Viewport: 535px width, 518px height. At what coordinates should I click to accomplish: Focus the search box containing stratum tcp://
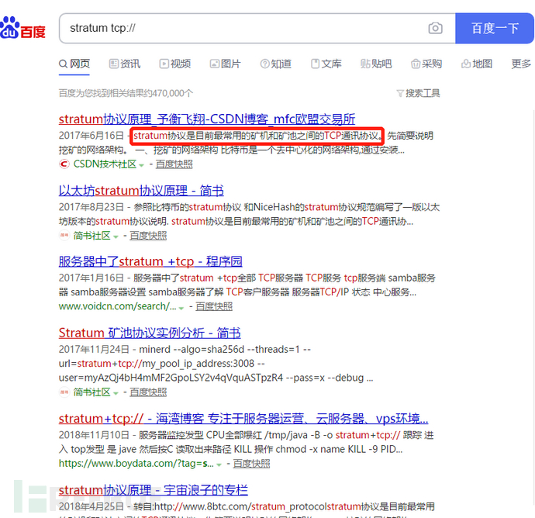[257, 29]
